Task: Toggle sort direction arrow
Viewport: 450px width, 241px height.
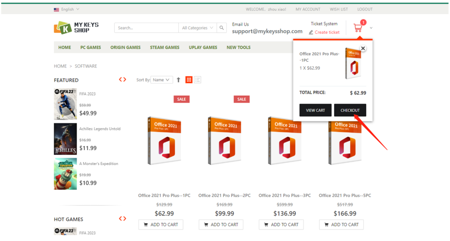Action: point(178,80)
